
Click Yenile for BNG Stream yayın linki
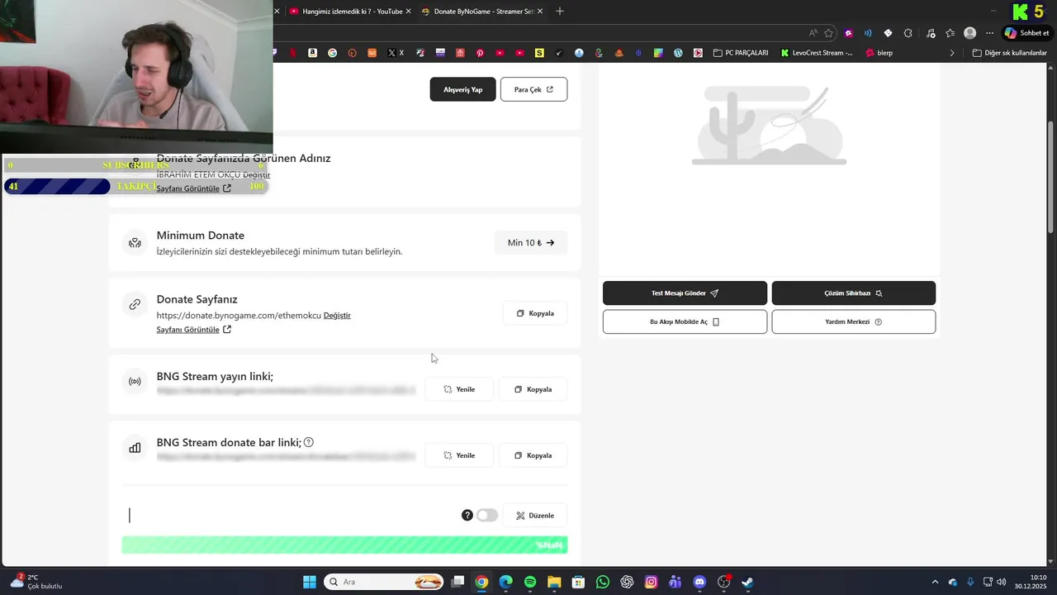point(459,389)
